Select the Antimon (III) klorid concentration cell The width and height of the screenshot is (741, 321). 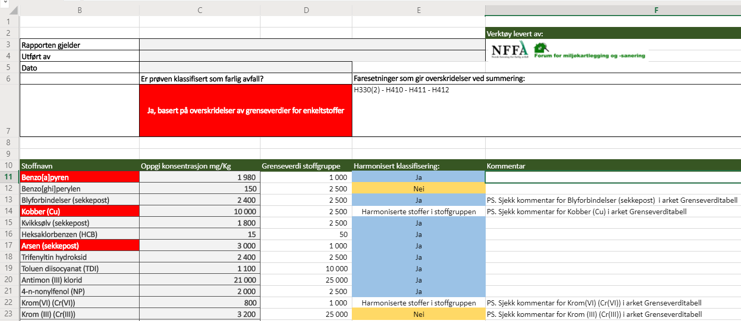click(x=199, y=280)
